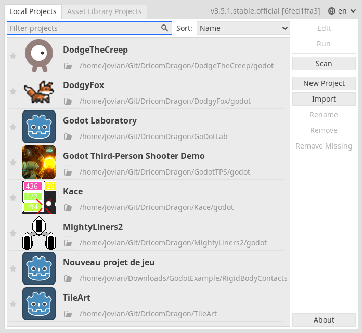Click Remove Missing button
Image resolution: width=362 pixels, height=333 pixels.
[x=324, y=146]
